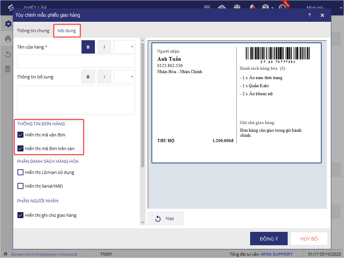Screen dimensions: 344x258
Task: Uncheck Hiển thị ghi chú giao hàng
Action: click(20, 215)
